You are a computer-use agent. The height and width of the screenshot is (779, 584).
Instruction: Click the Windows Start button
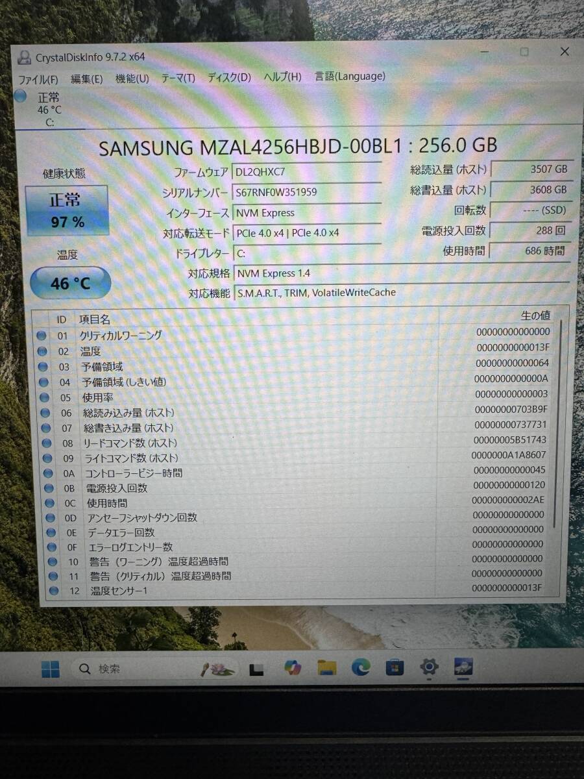pyautogui.click(x=50, y=667)
